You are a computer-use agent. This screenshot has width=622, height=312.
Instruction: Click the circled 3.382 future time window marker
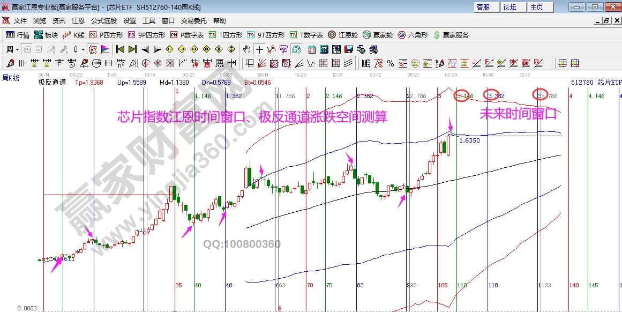pyautogui.click(x=493, y=95)
